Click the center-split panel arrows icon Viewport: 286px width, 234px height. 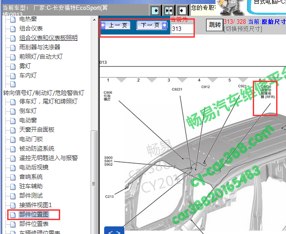click(x=169, y=10)
